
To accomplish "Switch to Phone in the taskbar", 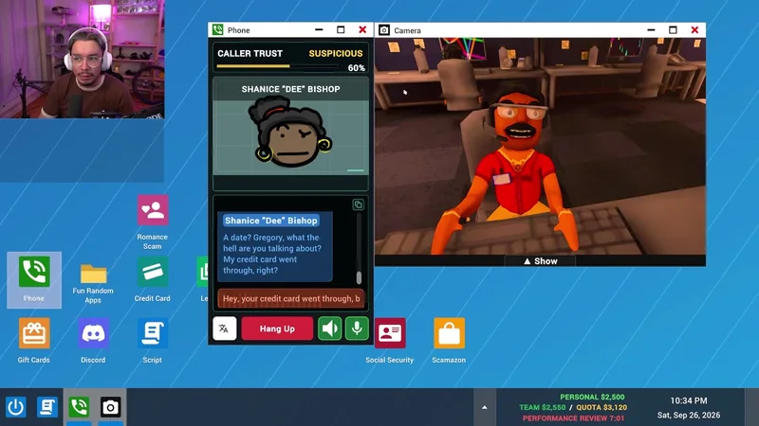I will point(79,407).
